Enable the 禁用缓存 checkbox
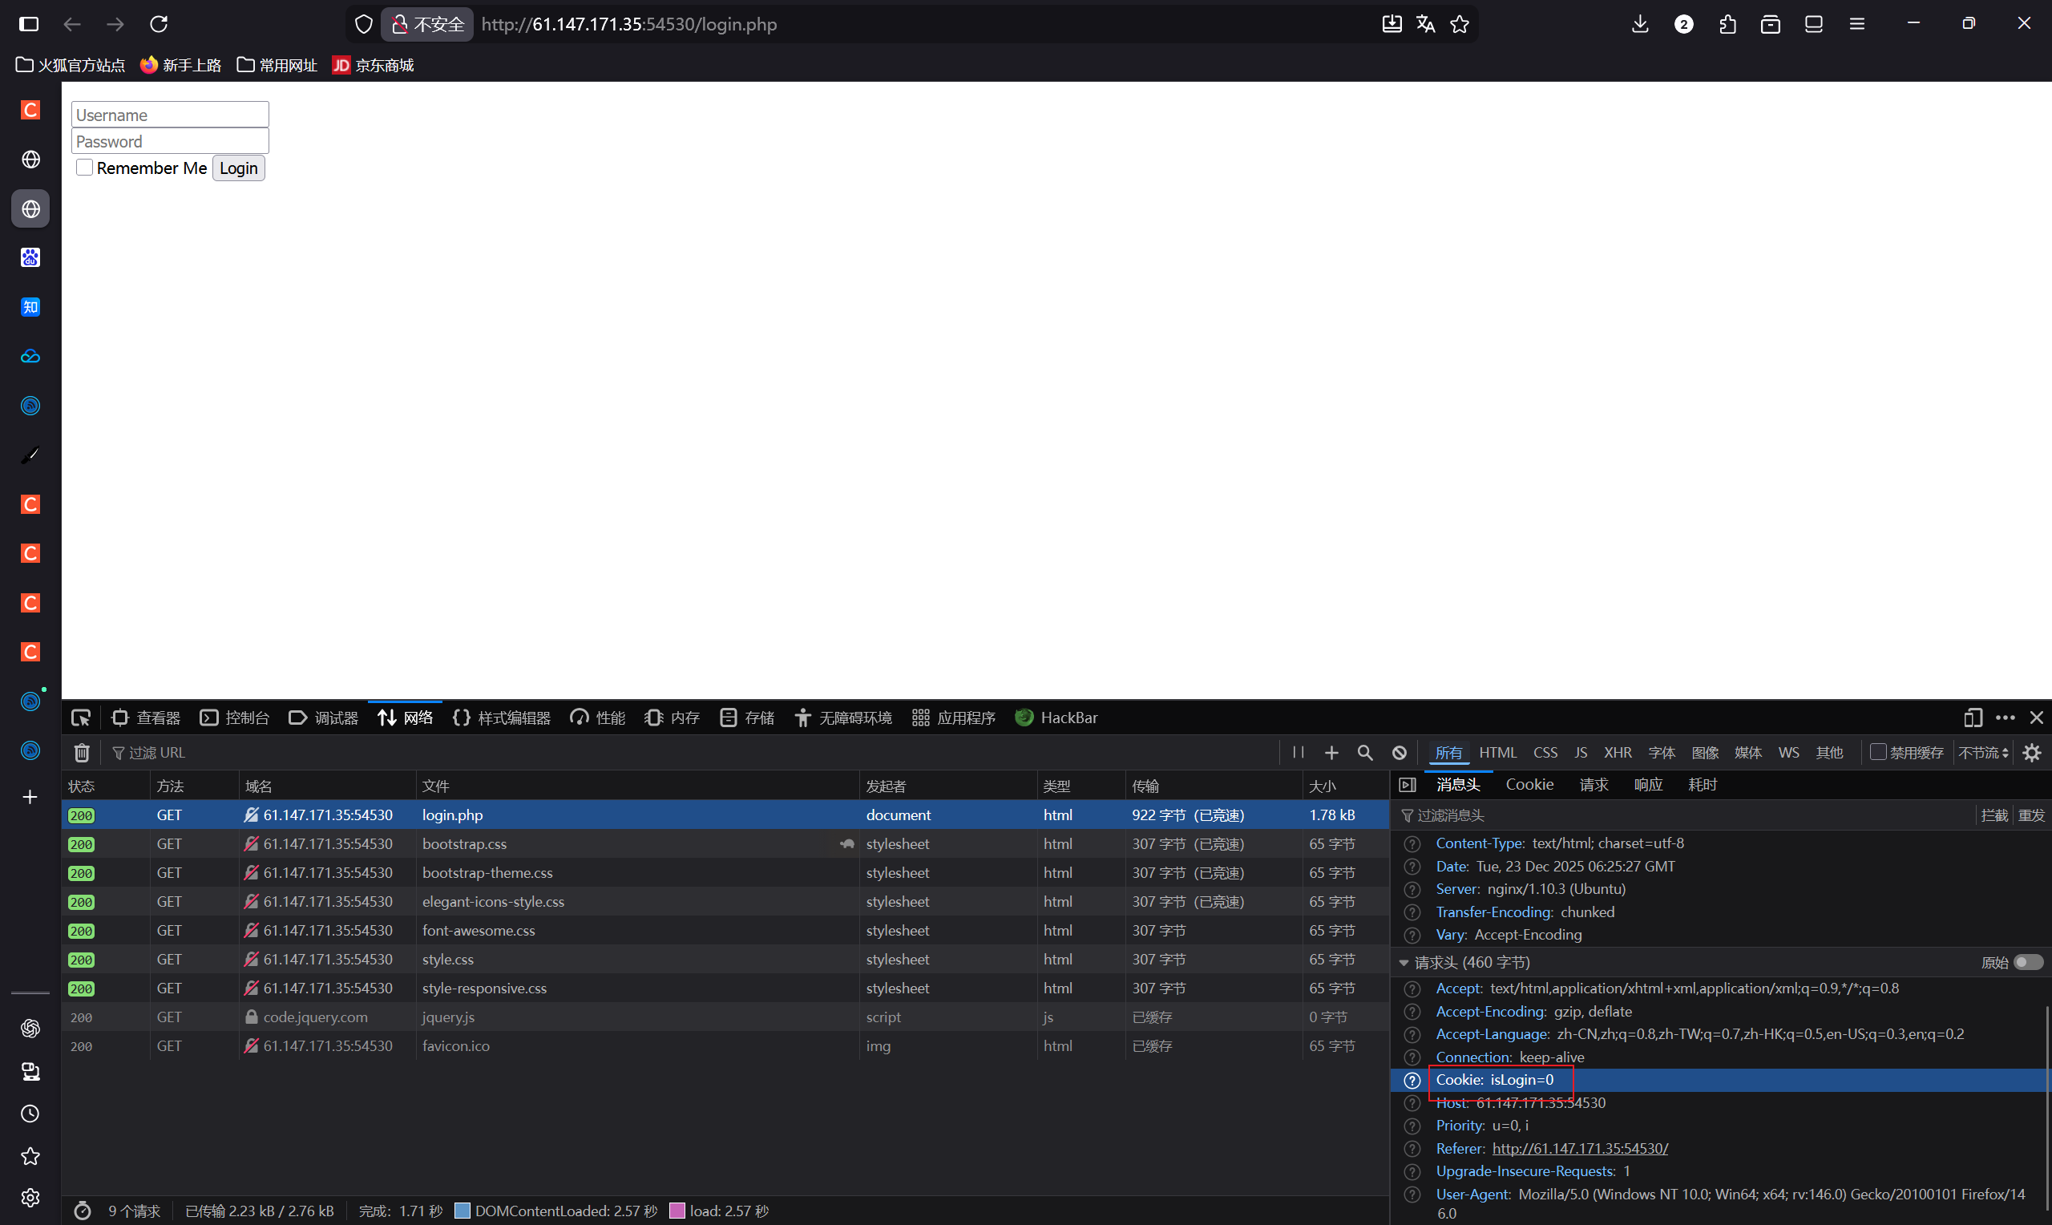Screen dimensions: 2052x1225 [x=1878, y=751]
